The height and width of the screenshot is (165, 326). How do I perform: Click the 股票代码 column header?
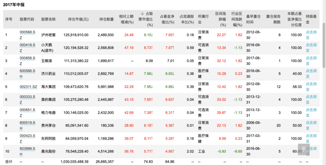point(27,19)
